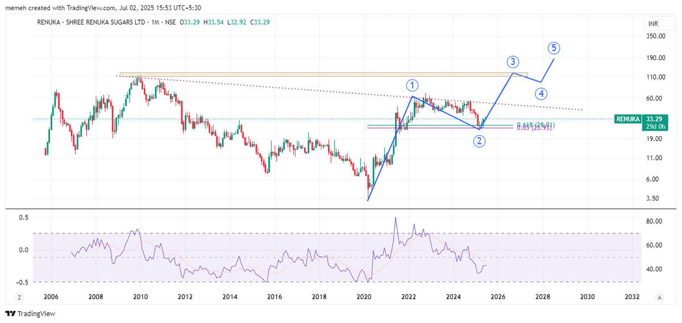
Task: Click the 11.00 price axis label
Action: point(654,158)
